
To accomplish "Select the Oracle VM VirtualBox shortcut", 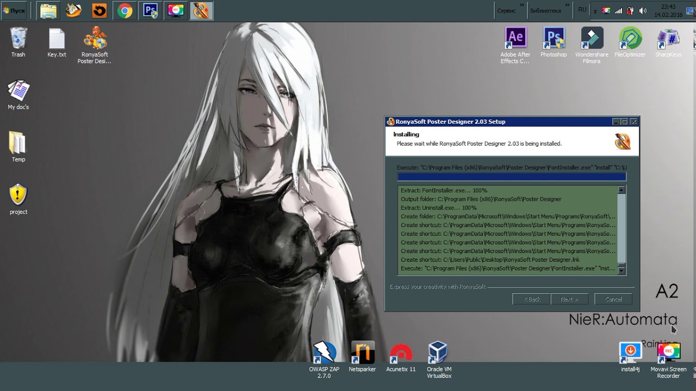I will [x=439, y=360].
